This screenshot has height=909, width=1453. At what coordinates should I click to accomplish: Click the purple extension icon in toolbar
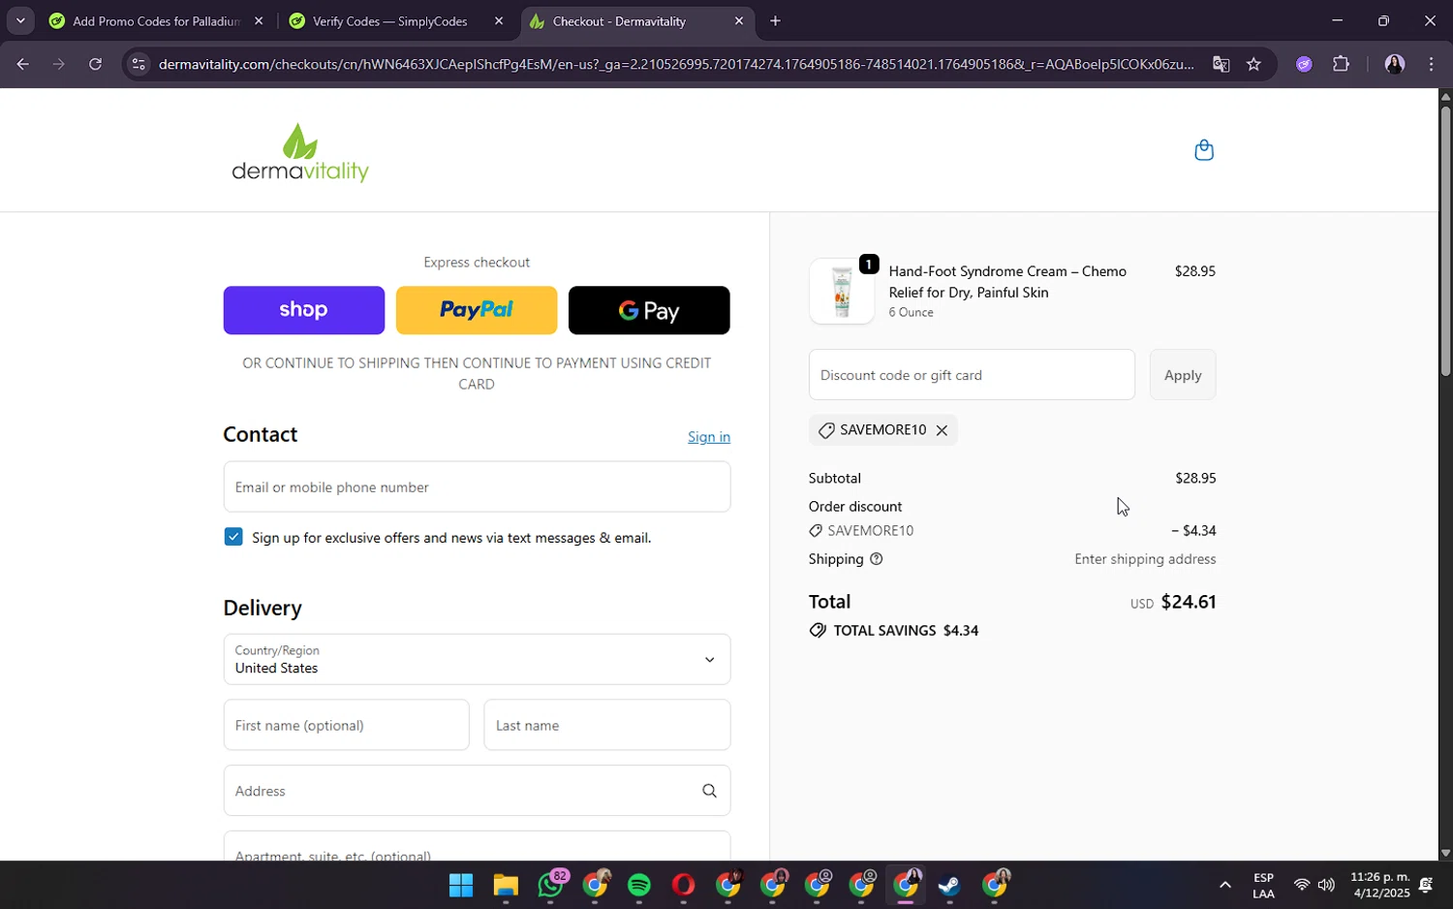(1304, 64)
